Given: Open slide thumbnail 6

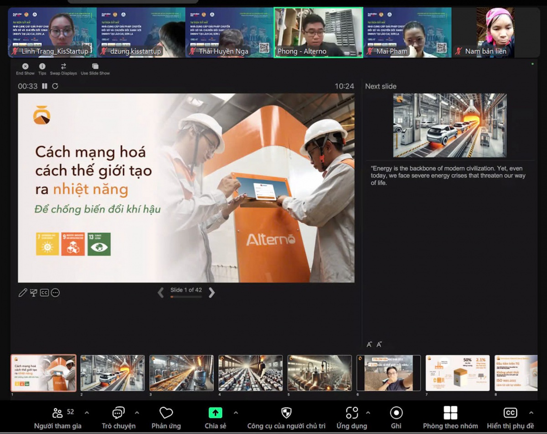Looking at the screenshot, I should coord(389,373).
